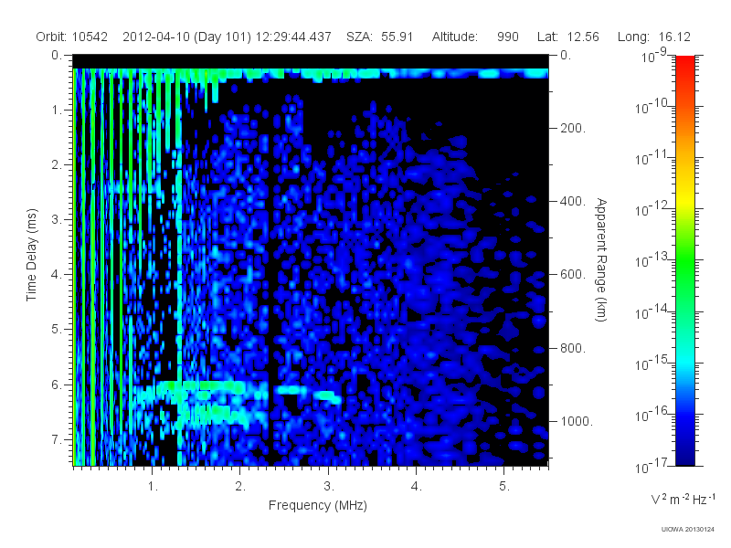Image resolution: width=731 pixels, height=548 pixels.
Task: Click the 10^-13 label on color scale
Action: (x=652, y=259)
